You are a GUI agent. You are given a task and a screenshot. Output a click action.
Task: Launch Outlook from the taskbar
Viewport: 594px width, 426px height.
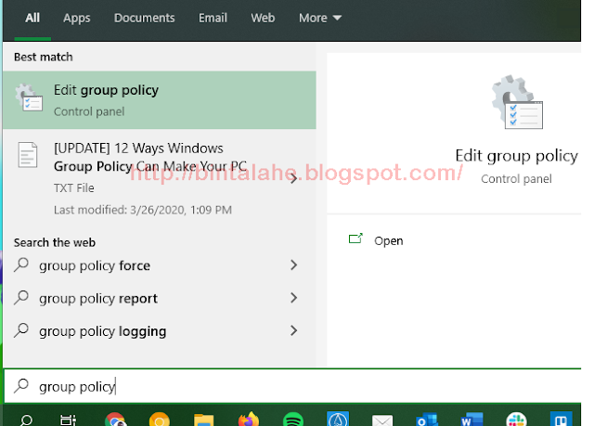pos(427,420)
